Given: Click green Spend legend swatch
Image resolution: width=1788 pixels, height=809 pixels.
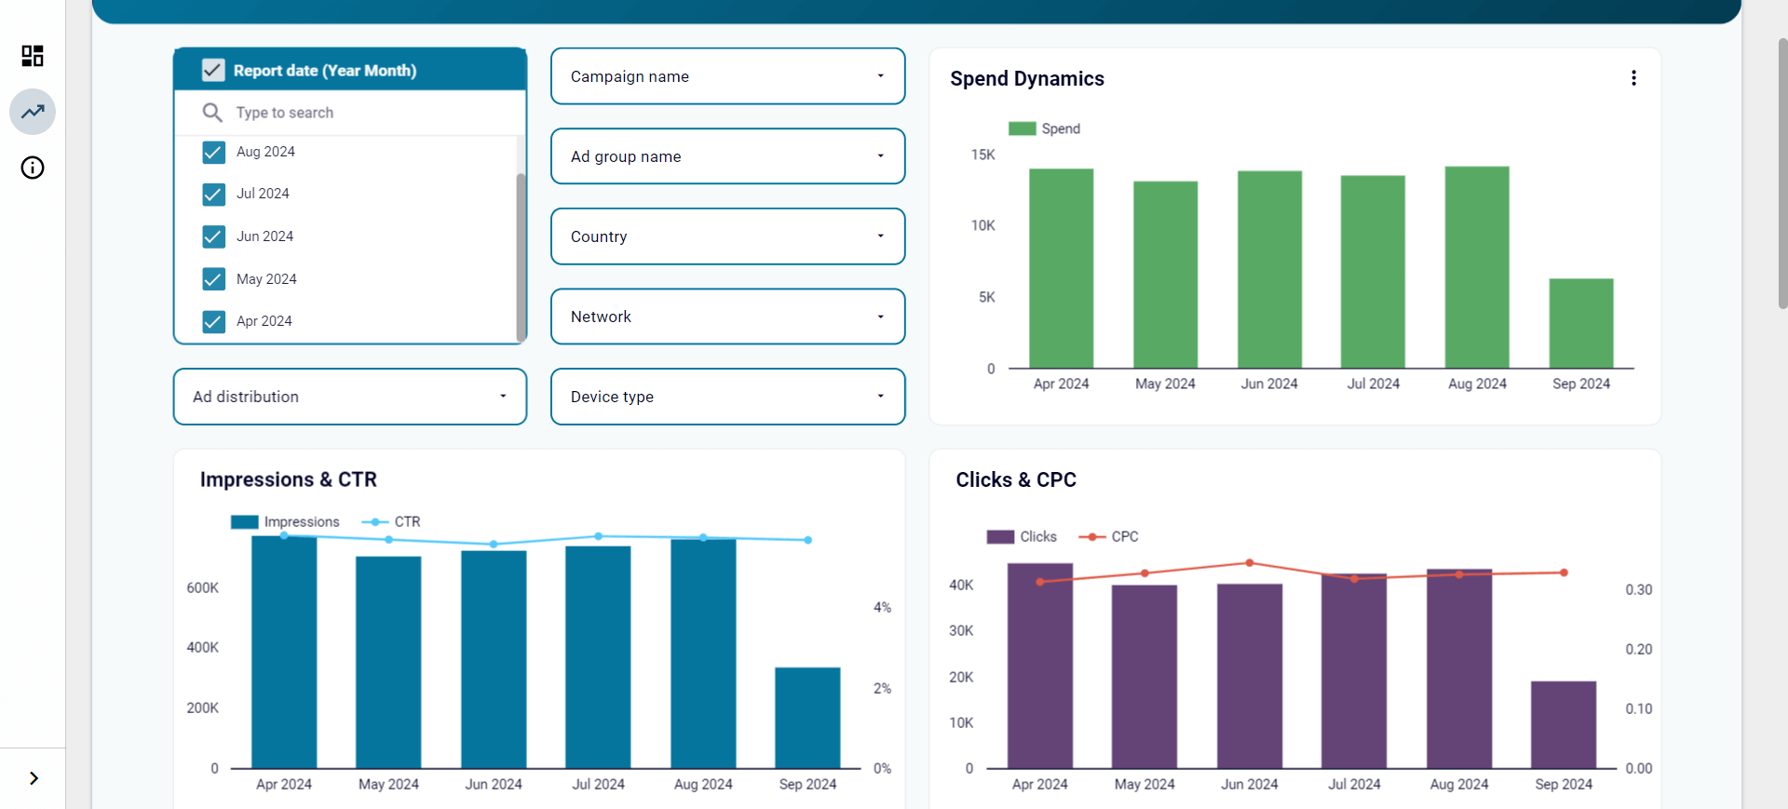Looking at the screenshot, I should point(1023,128).
